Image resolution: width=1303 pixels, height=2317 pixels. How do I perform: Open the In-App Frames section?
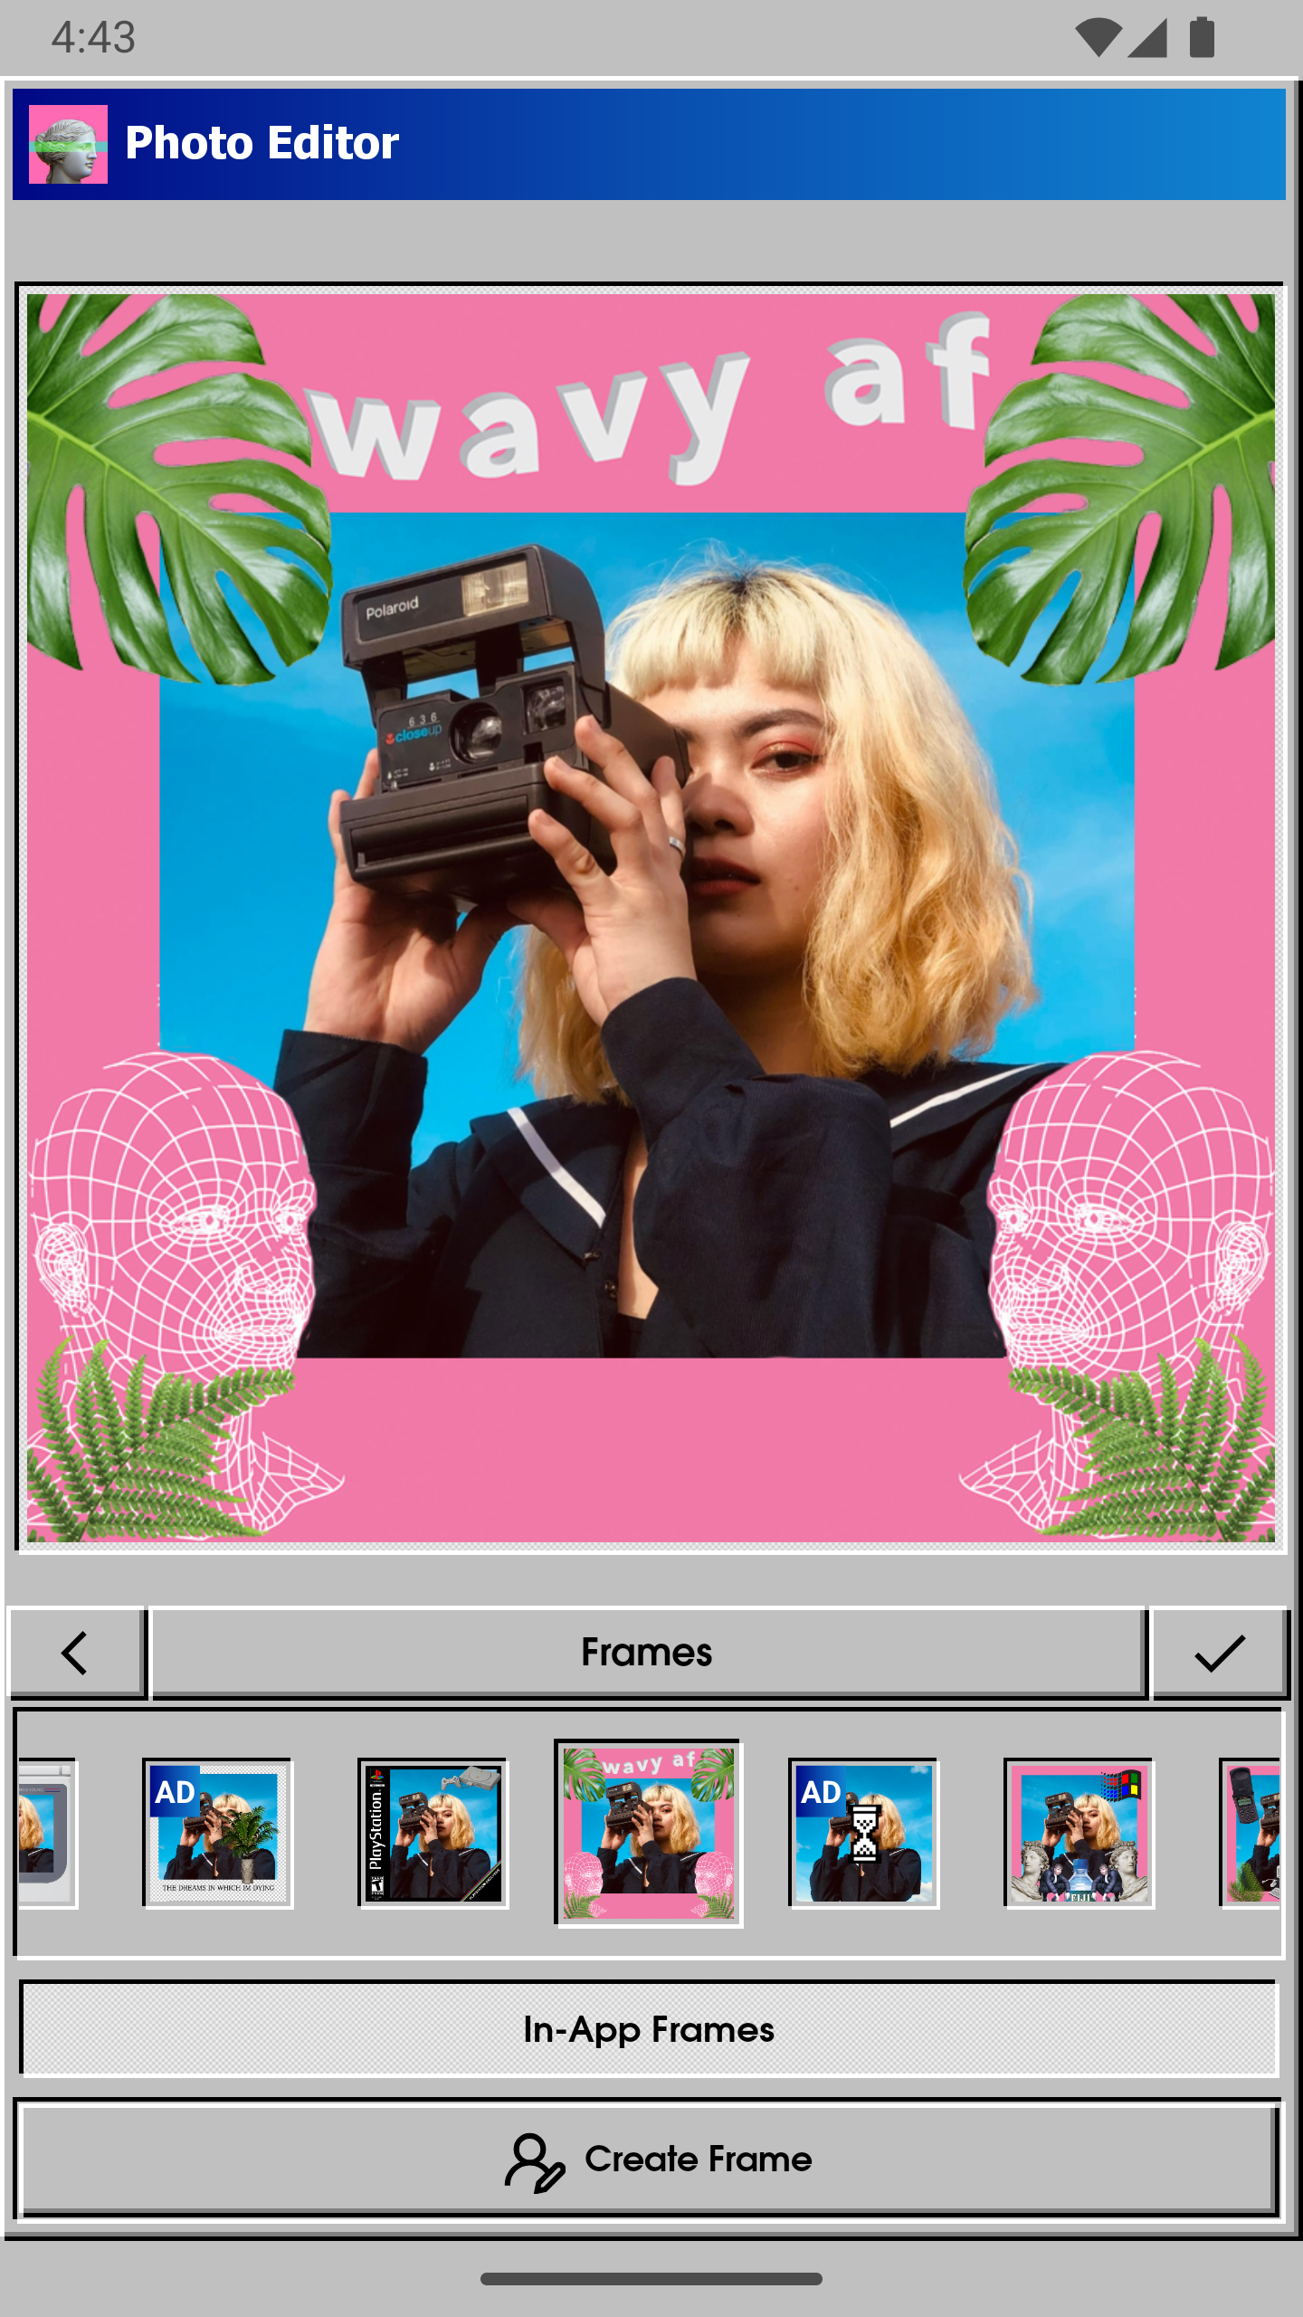point(649,2030)
